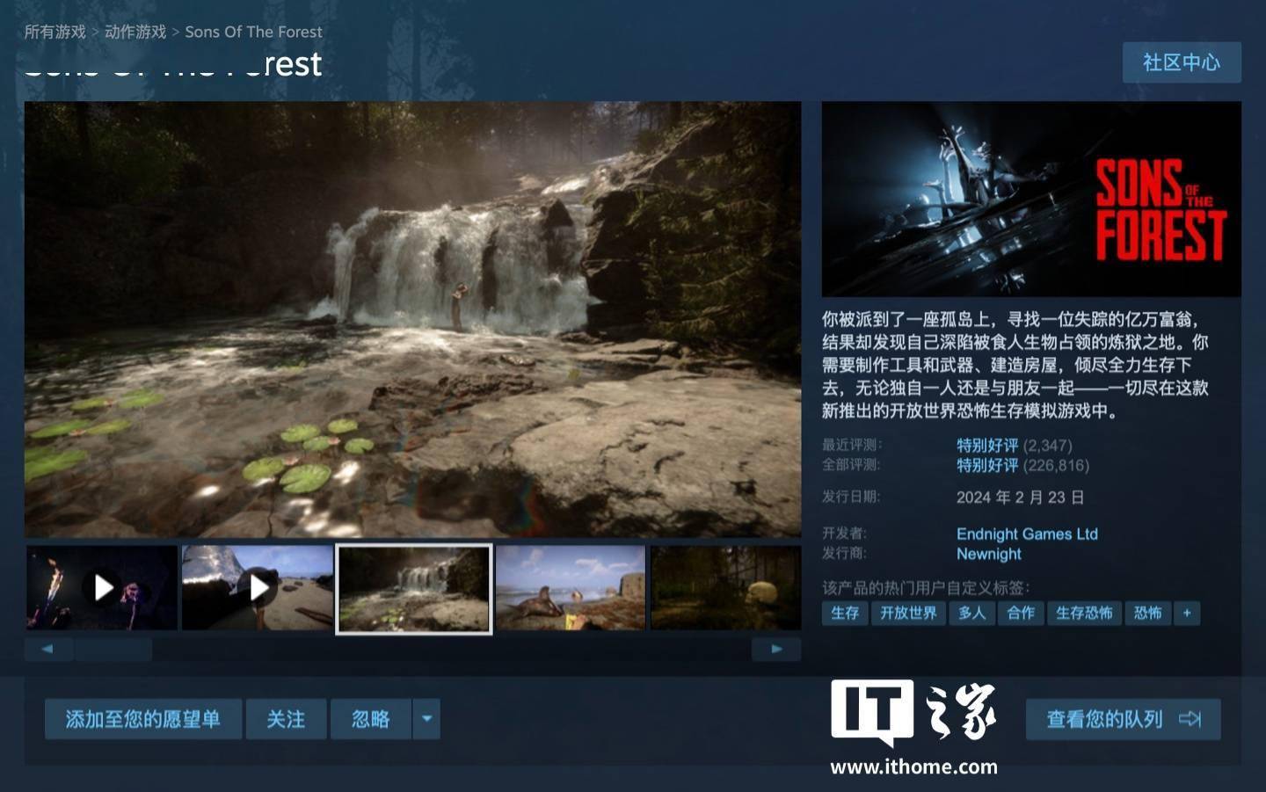
Task: Click the Sons of the Forest header image
Action: (1031, 199)
